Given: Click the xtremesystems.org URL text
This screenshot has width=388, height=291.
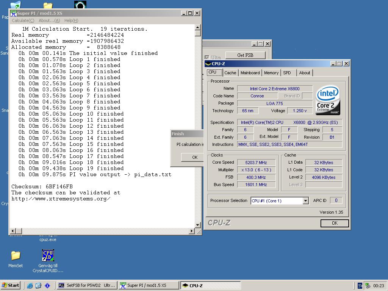Looking at the screenshot, I should tap(61, 199).
